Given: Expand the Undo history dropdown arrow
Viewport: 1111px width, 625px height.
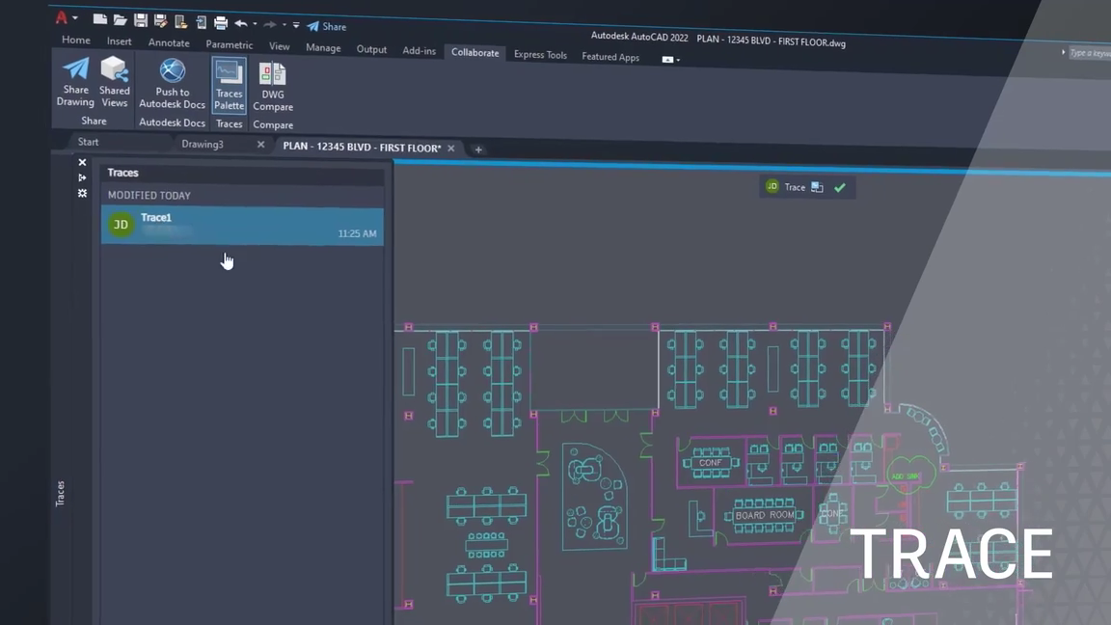Looking at the screenshot, I should click(255, 25).
